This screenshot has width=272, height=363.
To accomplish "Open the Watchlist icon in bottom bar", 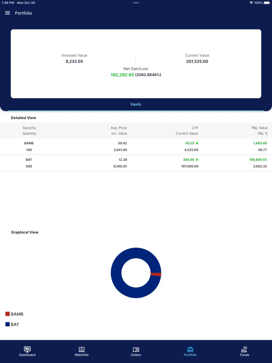I will click(82, 349).
